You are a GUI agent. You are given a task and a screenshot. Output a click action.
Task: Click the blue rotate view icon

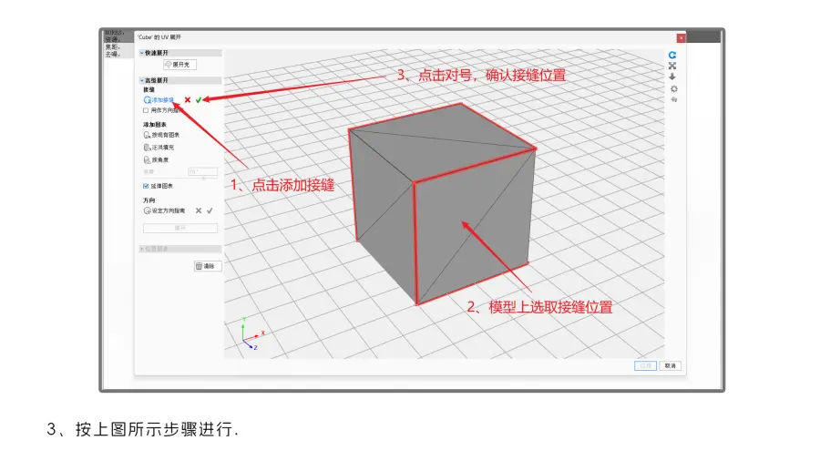[x=672, y=55]
